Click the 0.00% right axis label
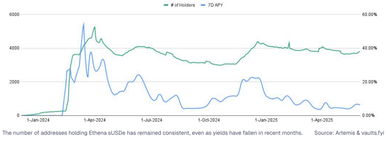The height and width of the screenshot is (141, 388). (x=371, y=116)
